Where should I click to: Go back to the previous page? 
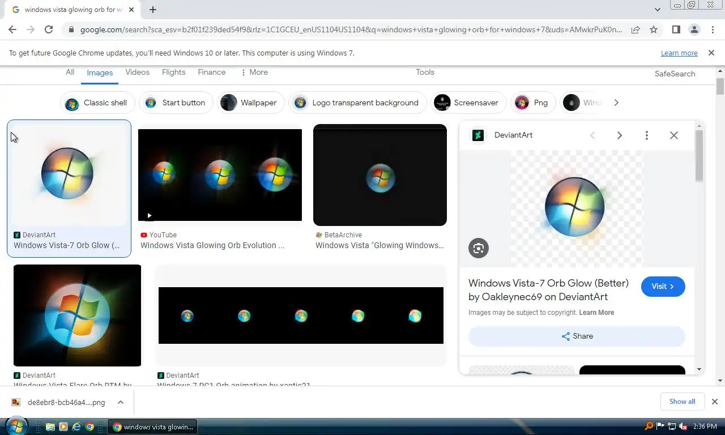point(12,29)
